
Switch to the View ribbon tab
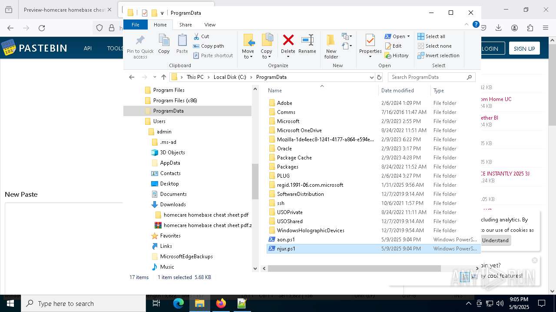[x=210, y=25]
